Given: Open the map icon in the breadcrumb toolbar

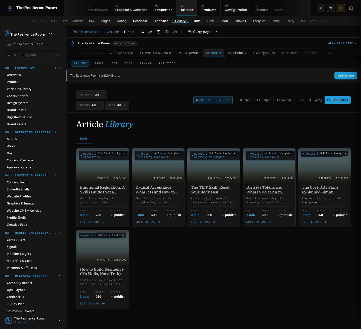Looking at the screenshot, I should pyautogui.click(x=167, y=32).
